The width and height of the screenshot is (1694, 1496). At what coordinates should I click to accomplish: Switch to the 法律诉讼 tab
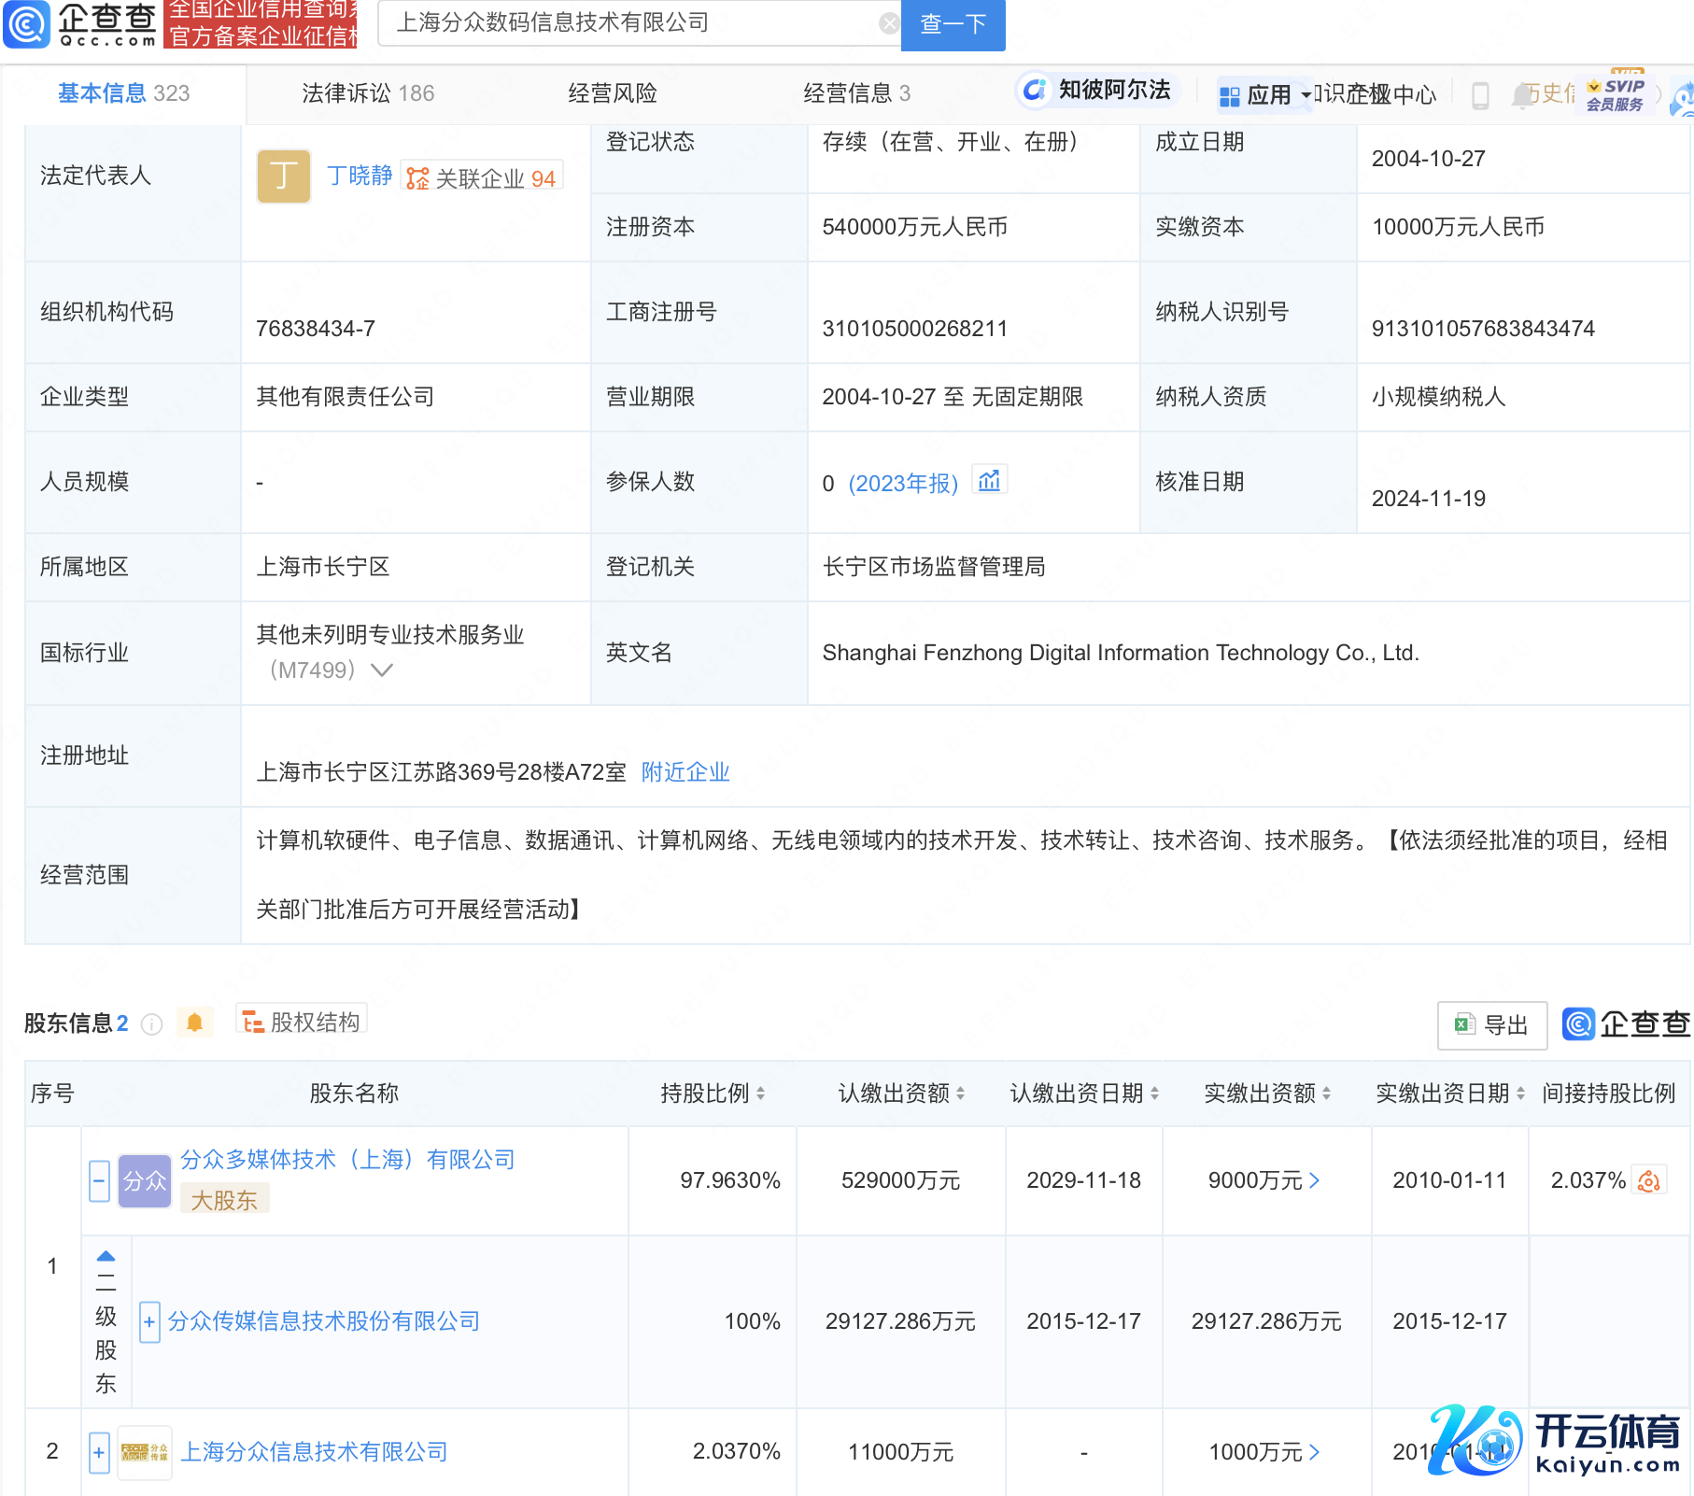click(x=368, y=93)
